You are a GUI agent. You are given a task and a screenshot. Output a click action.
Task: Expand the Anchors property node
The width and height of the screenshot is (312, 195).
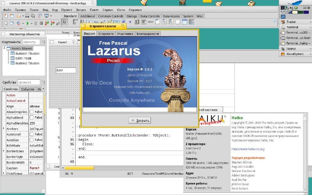pos(4,129)
